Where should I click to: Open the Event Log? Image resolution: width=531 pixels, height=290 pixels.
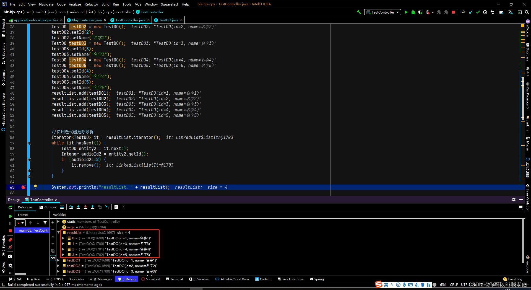513,279
